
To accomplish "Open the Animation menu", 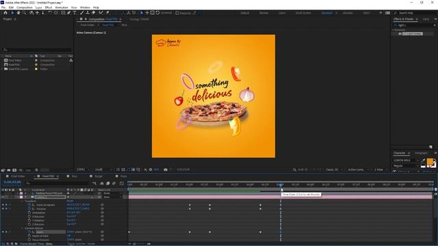I will (62, 8).
